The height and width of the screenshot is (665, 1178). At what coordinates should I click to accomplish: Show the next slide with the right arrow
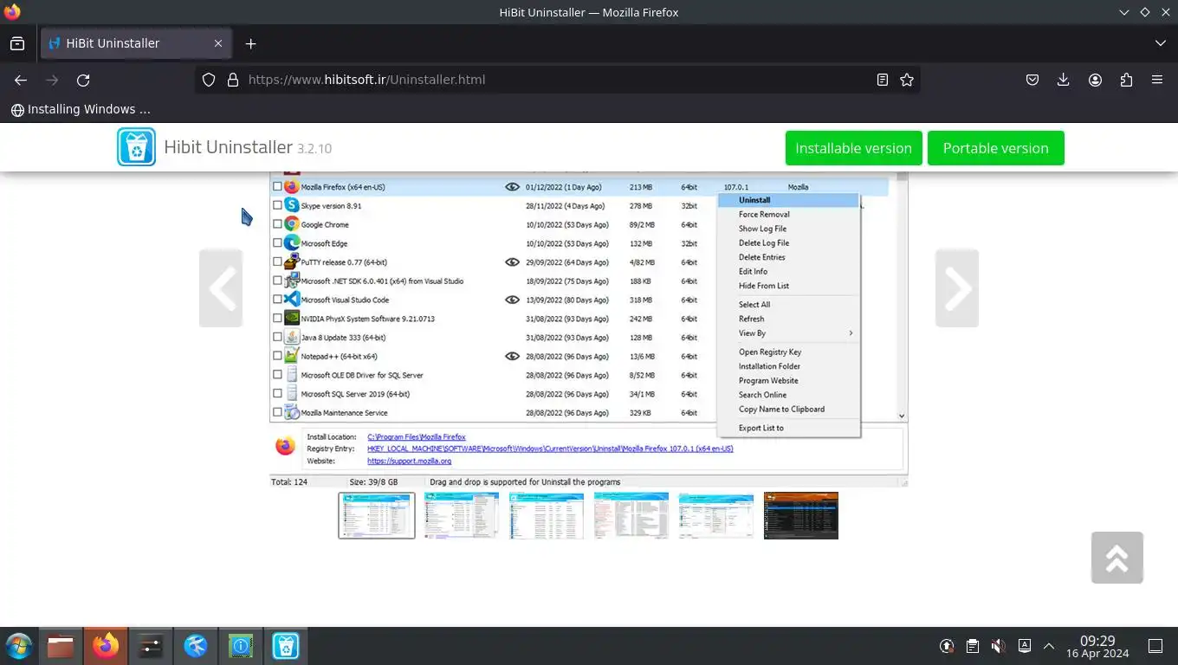click(957, 288)
